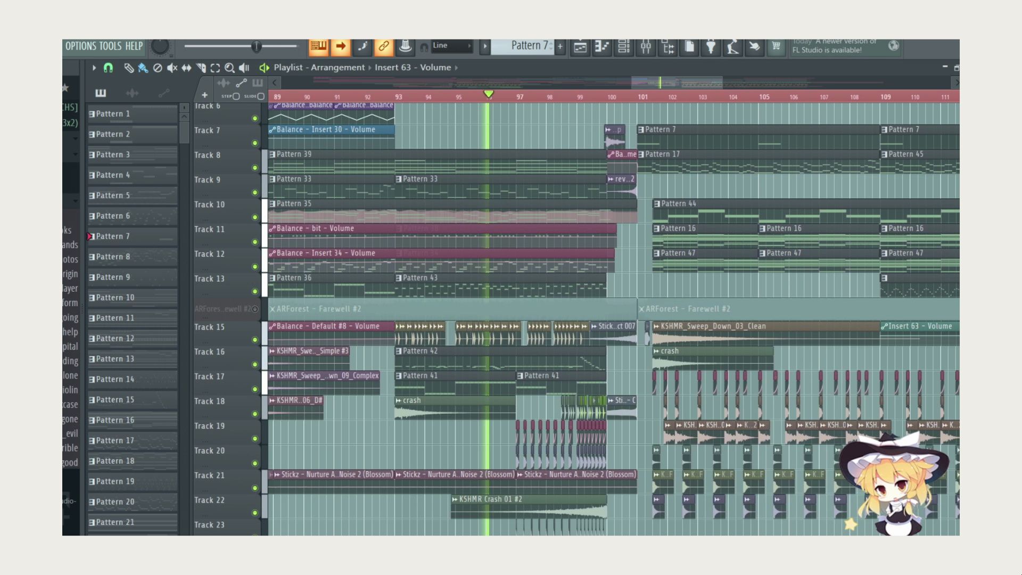Mute Track 21 with its green dot
The width and height of the screenshot is (1022, 575).
pyautogui.click(x=254, y=488)
